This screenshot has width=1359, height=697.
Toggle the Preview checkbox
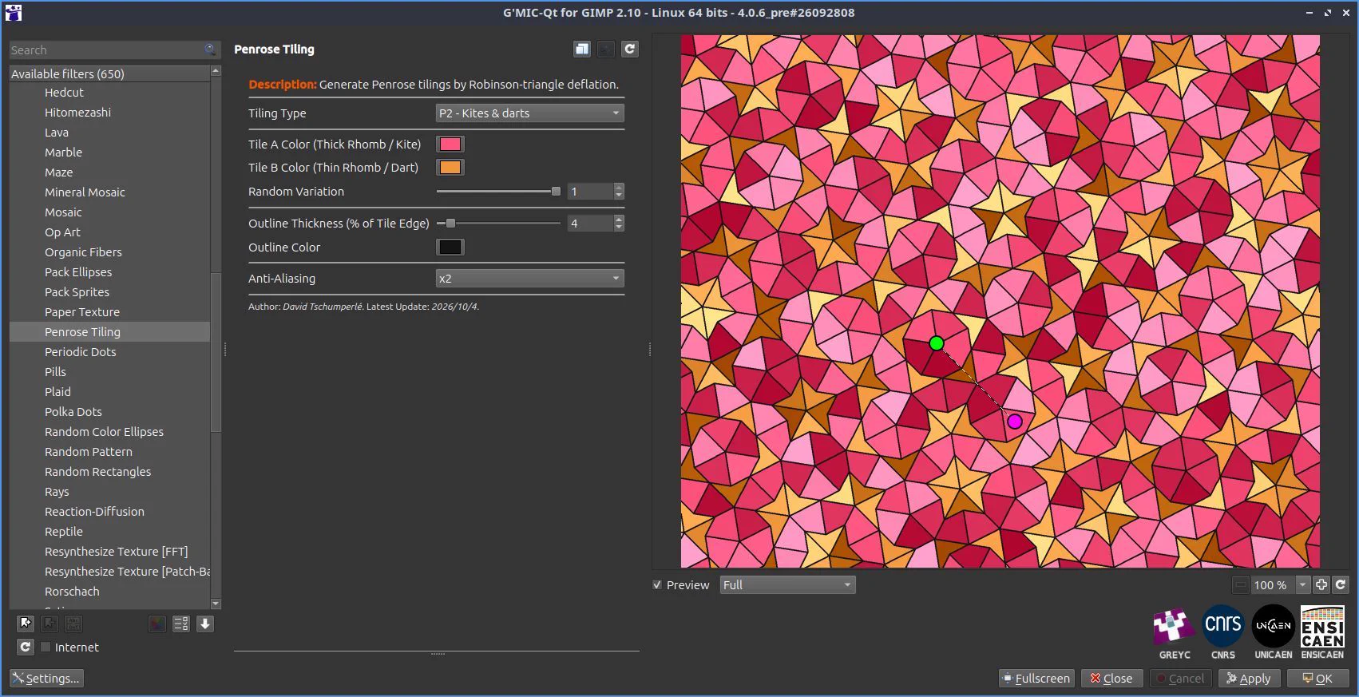coord(657,584)
